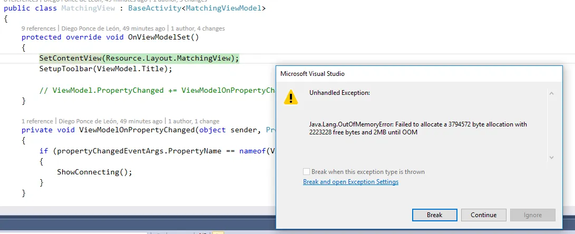Open the Break and open Exception Settings link

coord(350,182)
